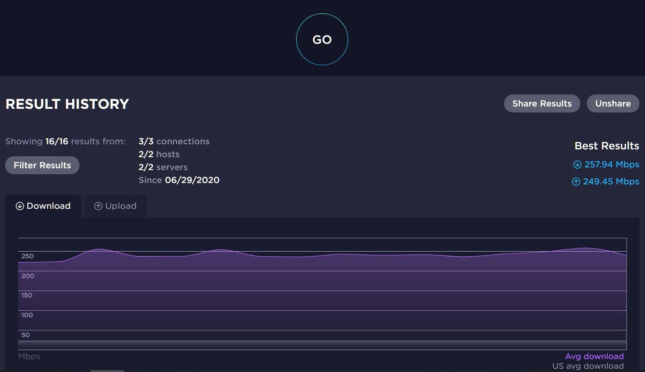The width and height of the screenshot is (645, 372).
Task: Click the Showing 16/16 results text
Action: click(x=65, y=142)
